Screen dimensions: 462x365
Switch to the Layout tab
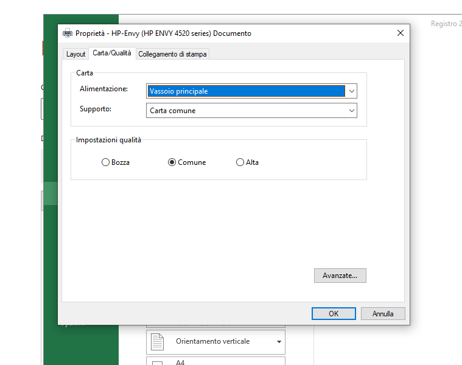tap(75, 54)
